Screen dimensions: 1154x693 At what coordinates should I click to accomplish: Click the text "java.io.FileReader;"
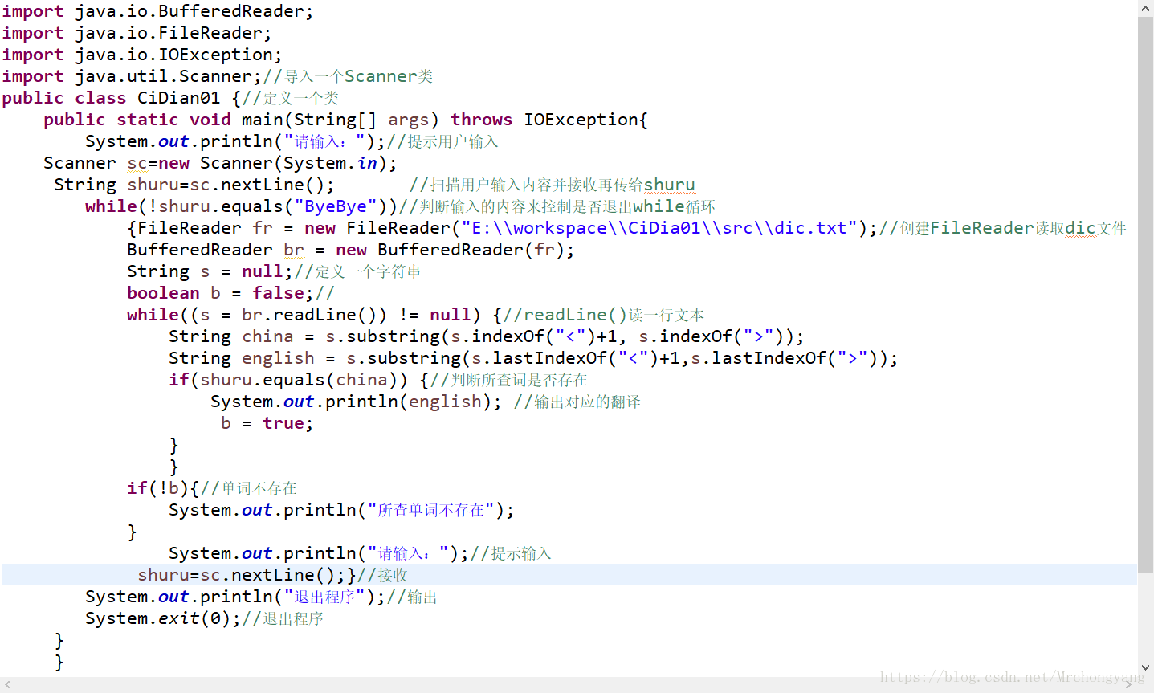point(173,33)
